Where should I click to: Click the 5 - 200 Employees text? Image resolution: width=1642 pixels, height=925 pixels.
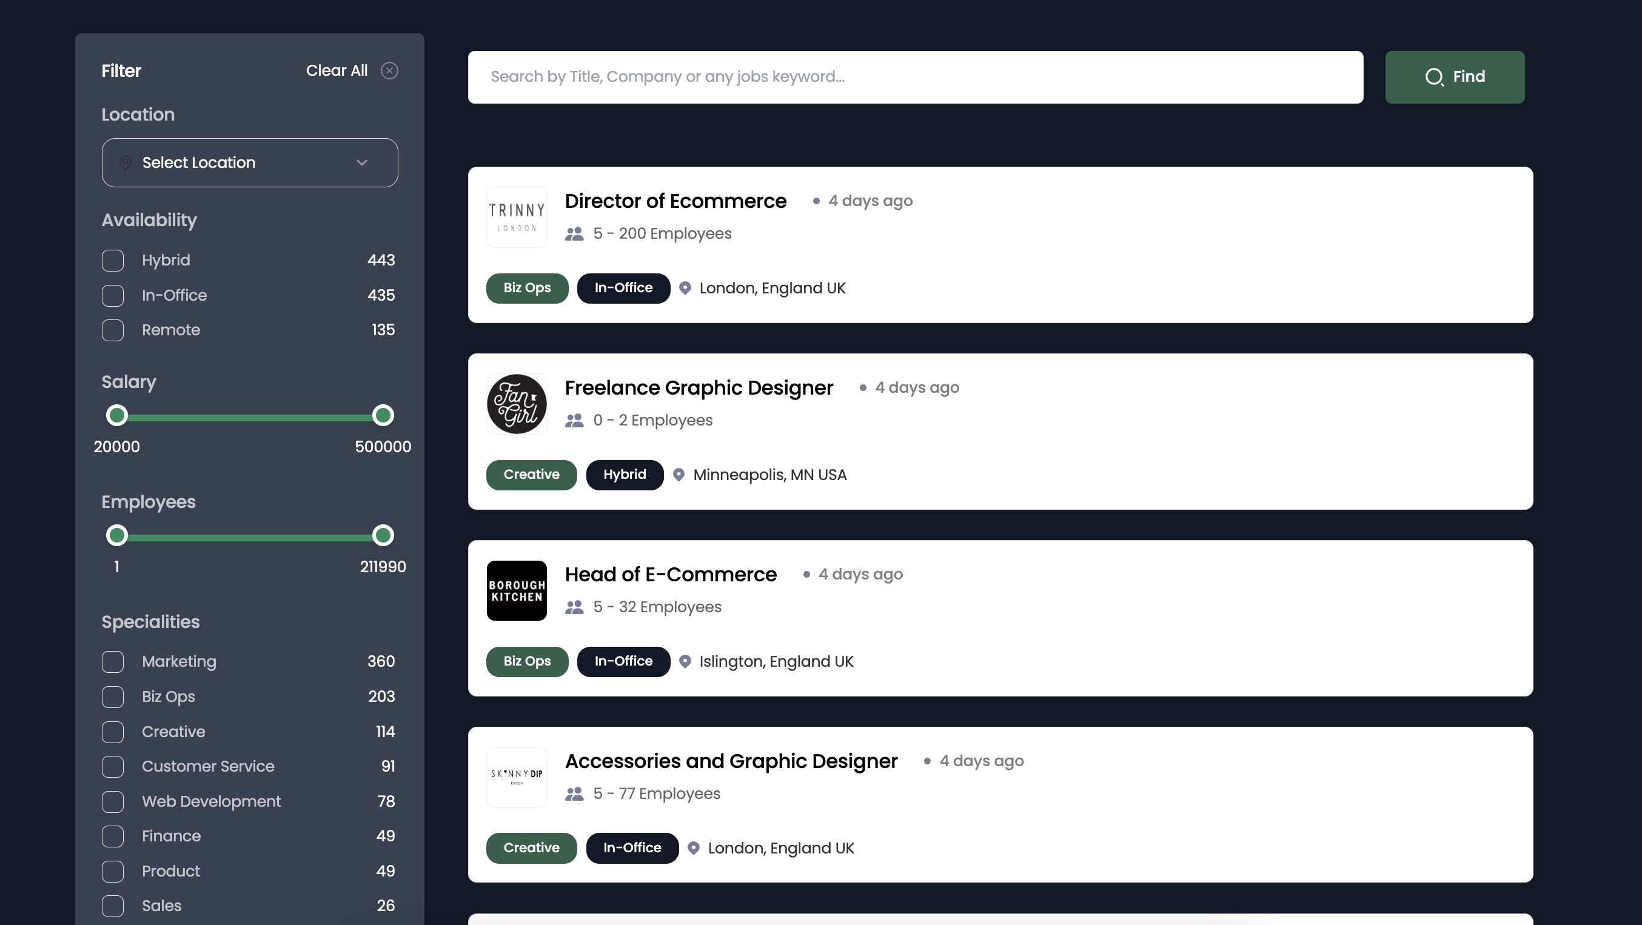(x=662, y=234)
